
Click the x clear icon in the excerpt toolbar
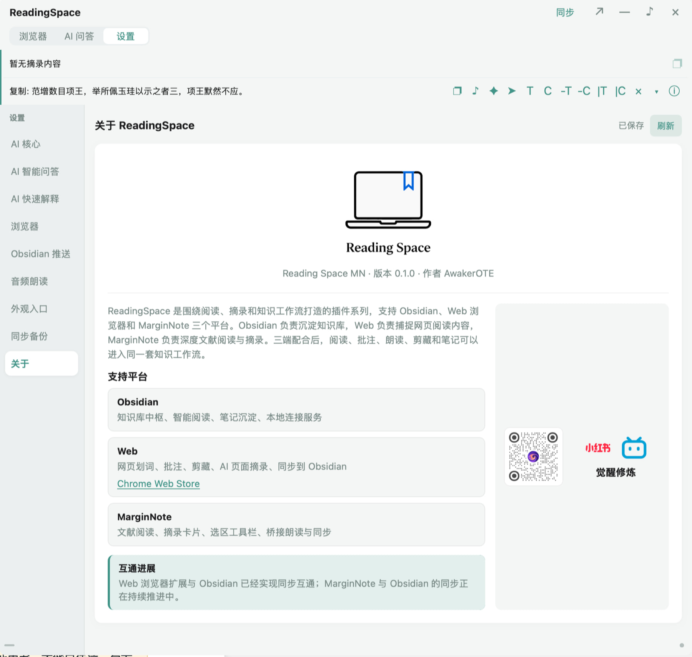[x=638, y=91]
